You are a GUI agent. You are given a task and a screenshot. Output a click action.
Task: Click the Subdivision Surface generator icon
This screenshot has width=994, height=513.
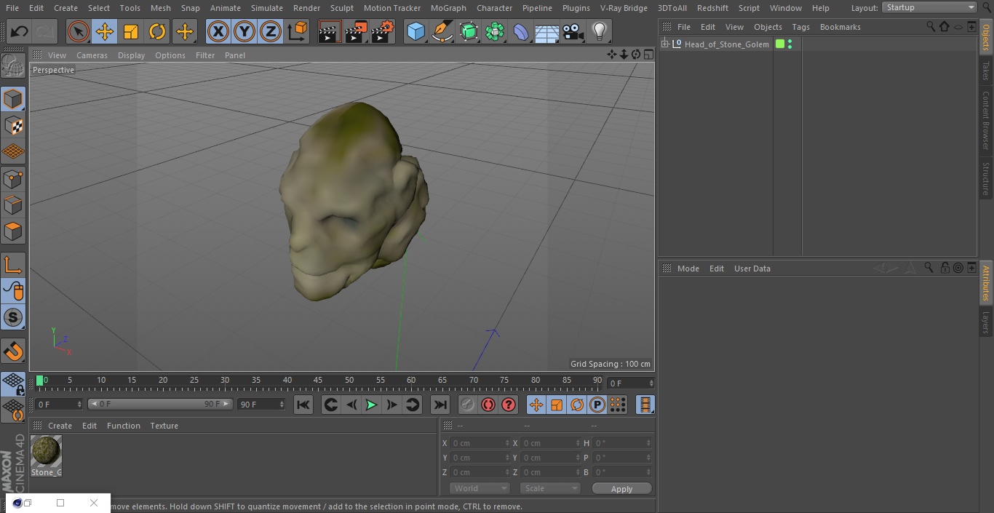click(x=469, y=31)
